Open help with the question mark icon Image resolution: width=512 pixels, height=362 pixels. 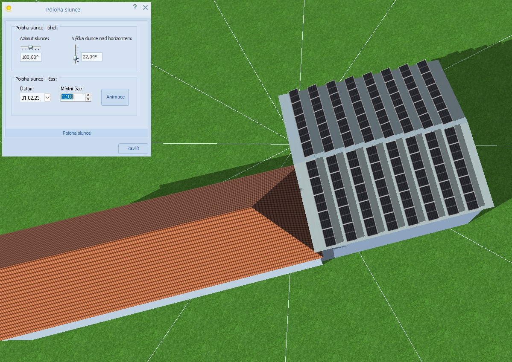tap(135, 7)
